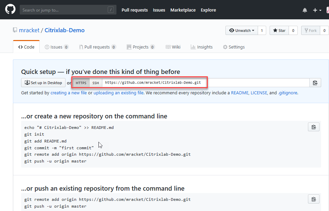The image size is (329, 211).
Task: Open the stargazers count
Action: coord(293,31)
